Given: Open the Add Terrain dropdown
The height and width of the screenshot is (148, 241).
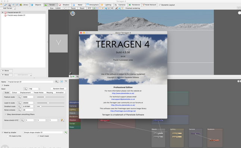Looking at the screenshot, I should click(x=8, y=8).
